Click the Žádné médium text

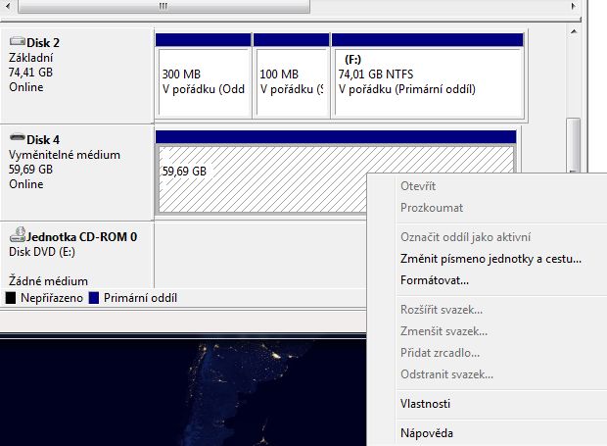coord(48,281)
